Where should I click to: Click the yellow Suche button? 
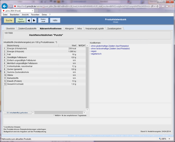(x=9, y=20)
